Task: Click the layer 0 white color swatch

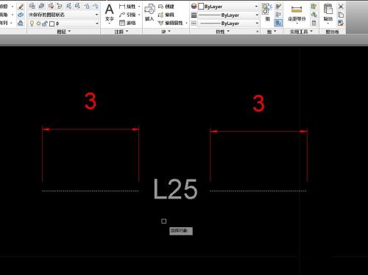Action: [52, 24]
